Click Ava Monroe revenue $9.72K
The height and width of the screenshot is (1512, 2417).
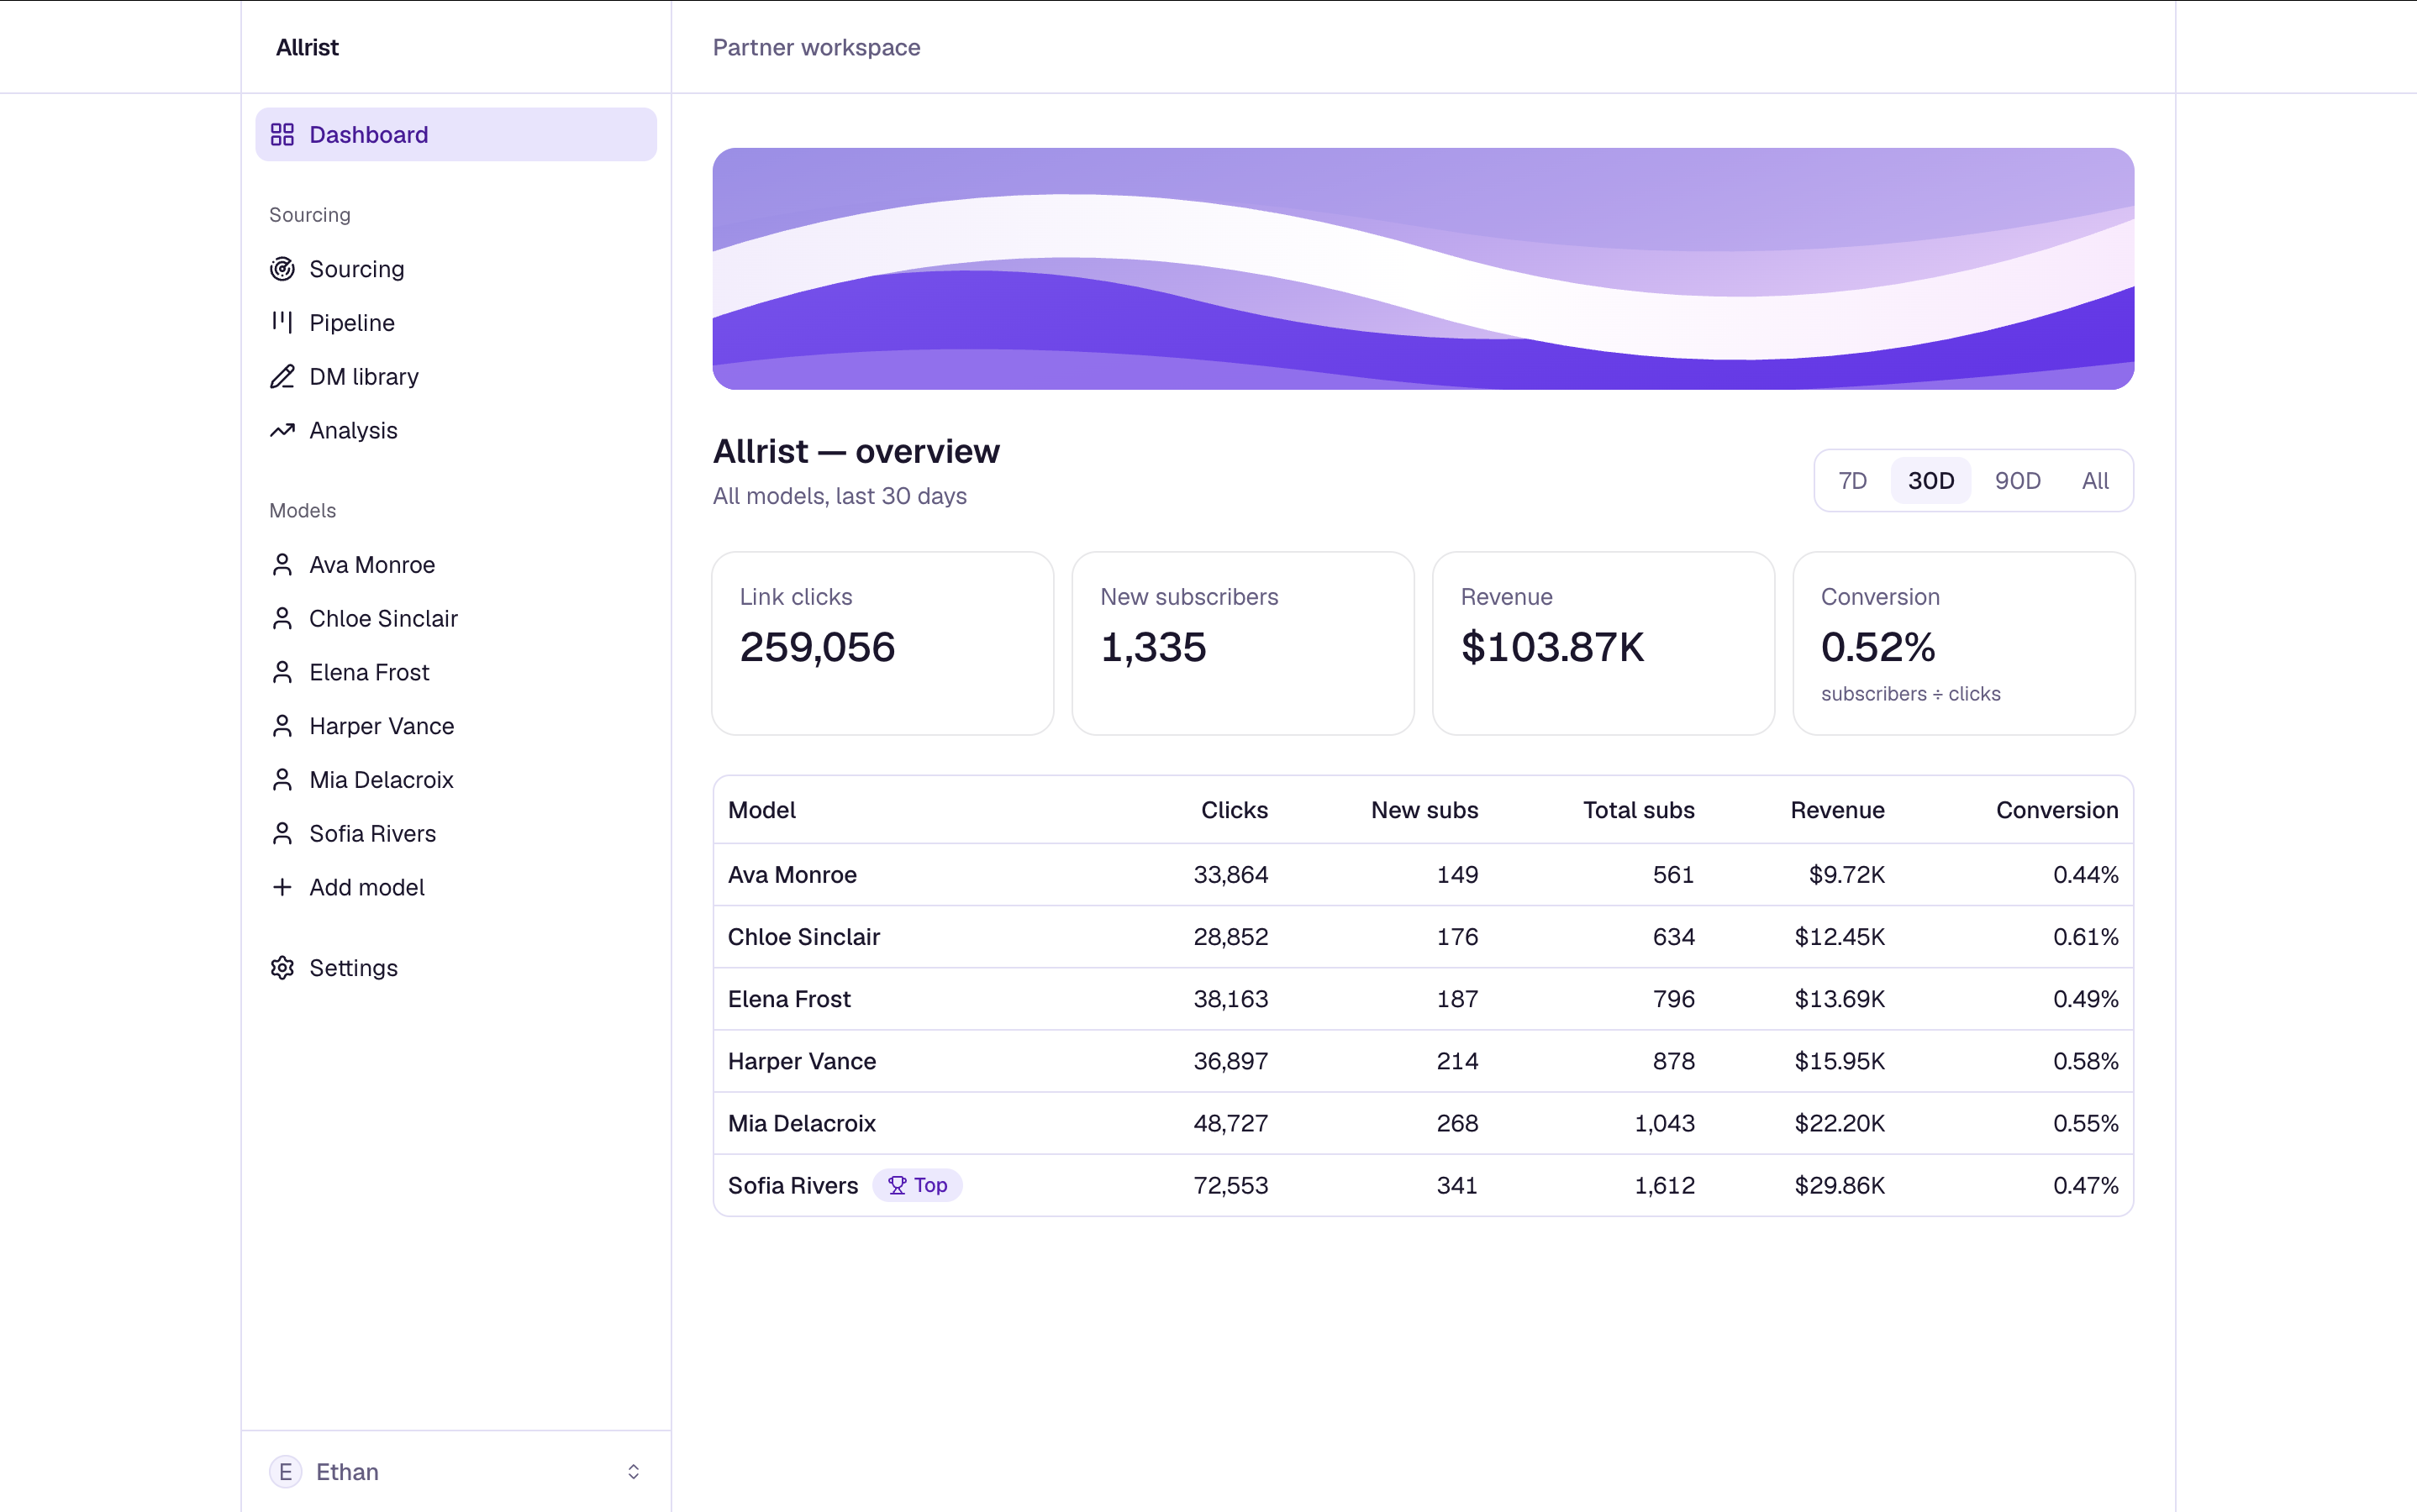1846,875
